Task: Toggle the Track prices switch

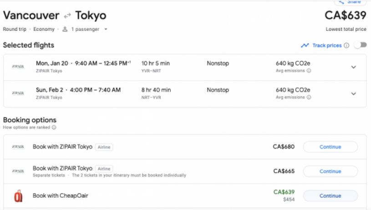Action: pyautogui.click(x=360, y=45)
